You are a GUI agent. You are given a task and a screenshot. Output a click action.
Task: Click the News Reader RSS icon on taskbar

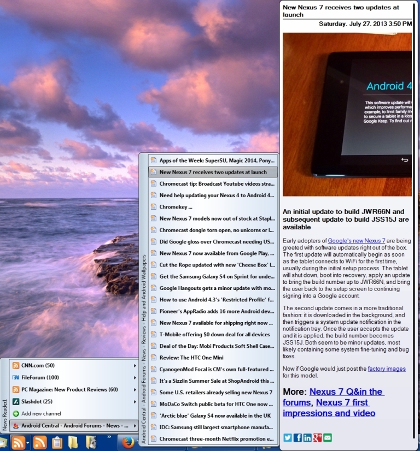pos(17,442)
